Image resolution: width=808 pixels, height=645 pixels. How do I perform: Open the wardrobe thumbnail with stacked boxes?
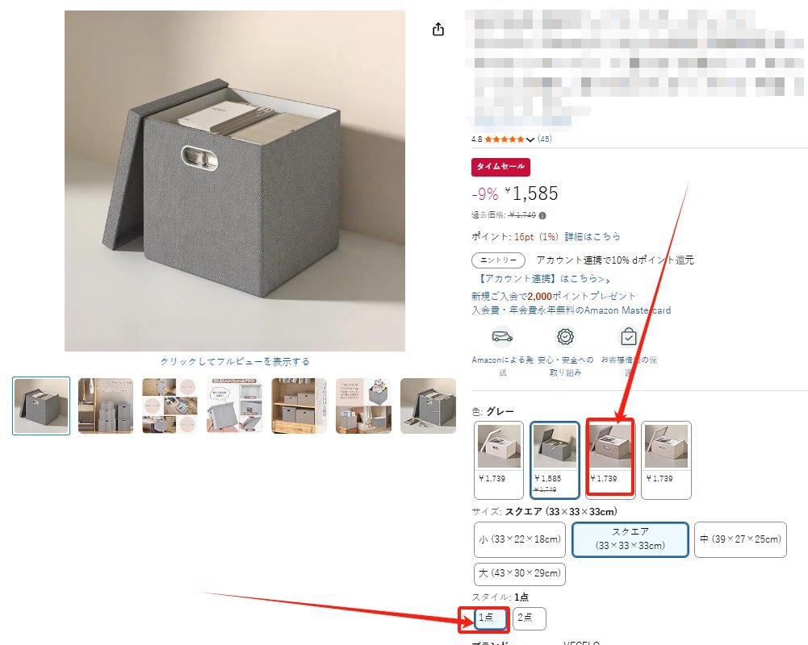pyautogui.click(x=106, y=406)
